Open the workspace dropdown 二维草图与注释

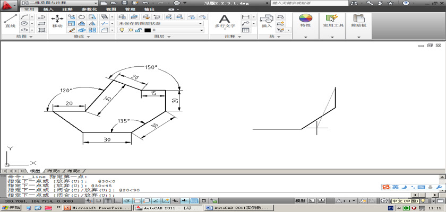[x=59, y=3]
